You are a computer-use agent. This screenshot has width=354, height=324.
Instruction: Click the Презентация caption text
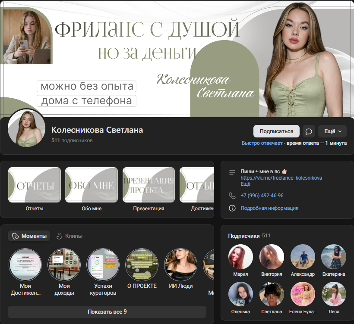[149, 209]
